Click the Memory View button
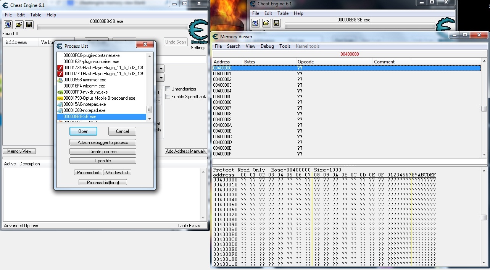490x270 pixels. click(x=19, y=151)
